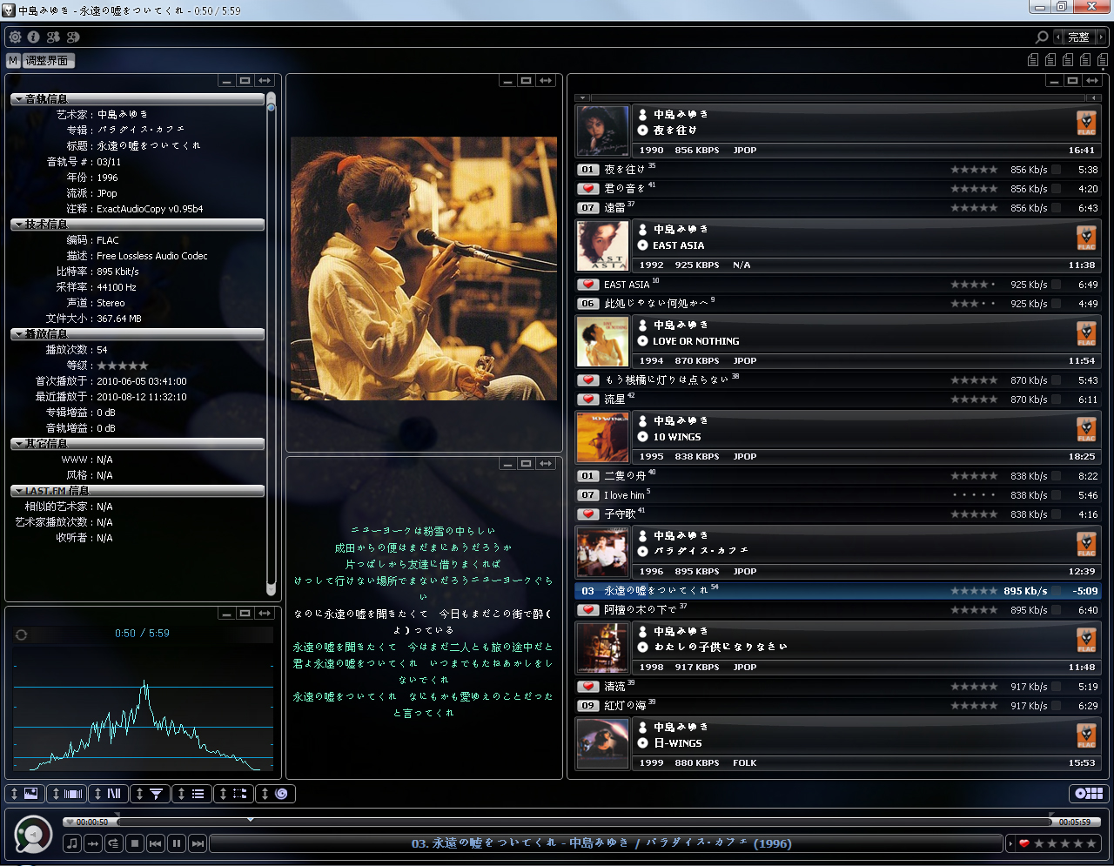Screen dimensions: 1114x866
Task: Click the 调整界面 button
Action: coord(48,60)
